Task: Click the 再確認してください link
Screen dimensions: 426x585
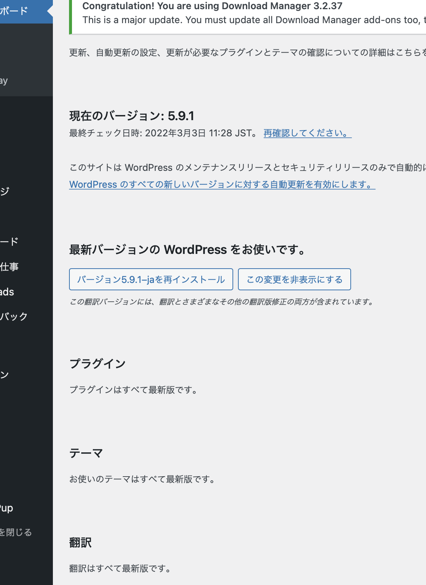Action: tap(307, 133)
